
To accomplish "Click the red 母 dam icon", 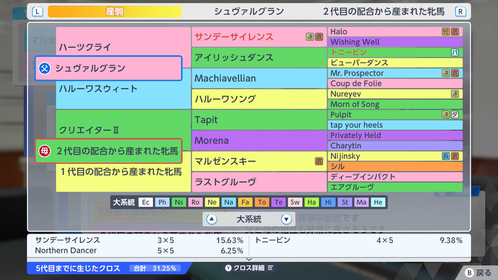I will pyautogui.click(x=44, y=151).
